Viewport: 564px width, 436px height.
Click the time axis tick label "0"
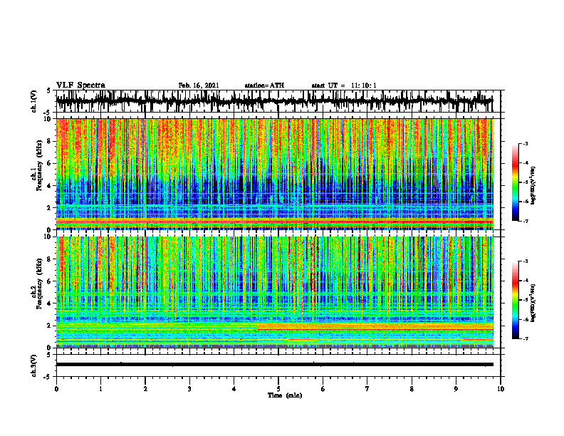click(x=56, y=389)
